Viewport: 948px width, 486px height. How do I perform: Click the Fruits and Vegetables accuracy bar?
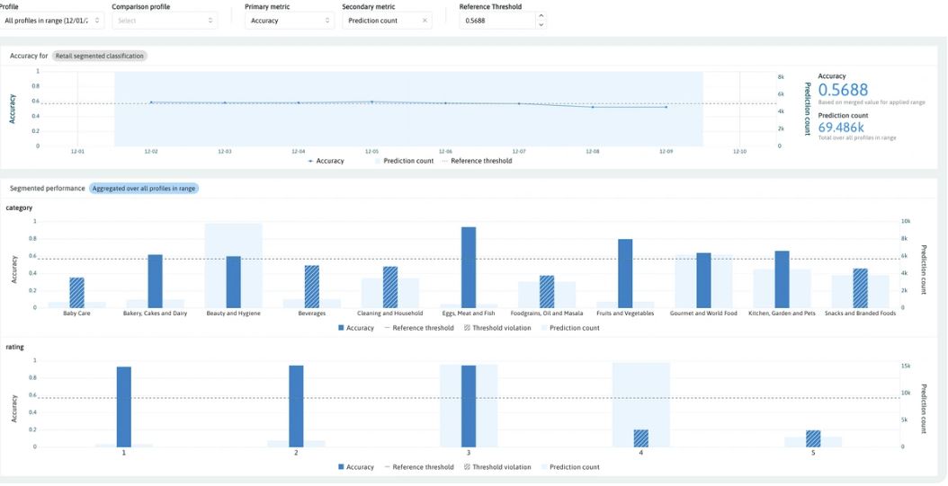625,273
